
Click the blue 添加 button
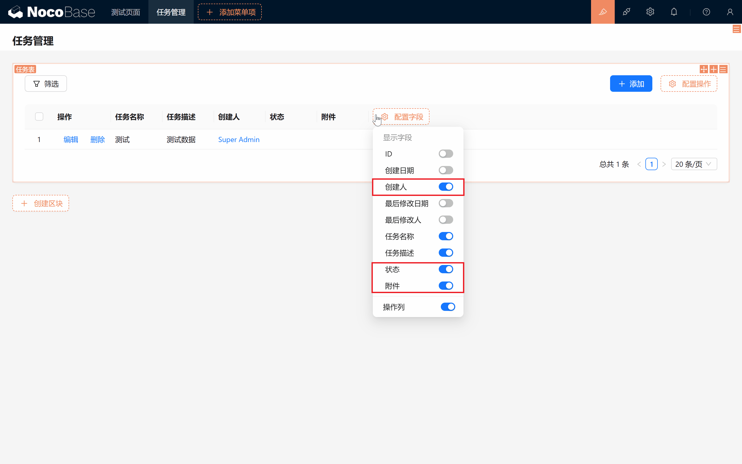tap(631, 84)
